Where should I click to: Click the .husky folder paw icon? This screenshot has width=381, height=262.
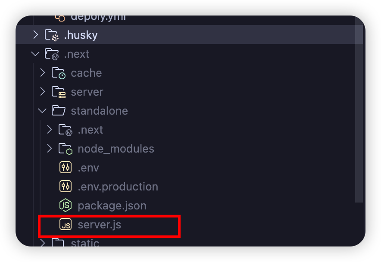[x=52, y=35]
